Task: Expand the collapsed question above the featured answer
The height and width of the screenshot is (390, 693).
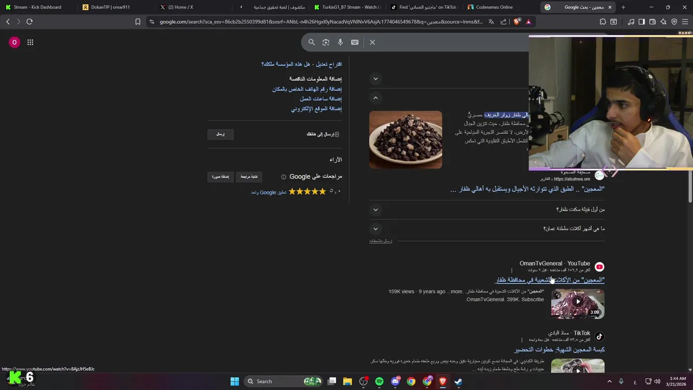Action: point(376,79)
